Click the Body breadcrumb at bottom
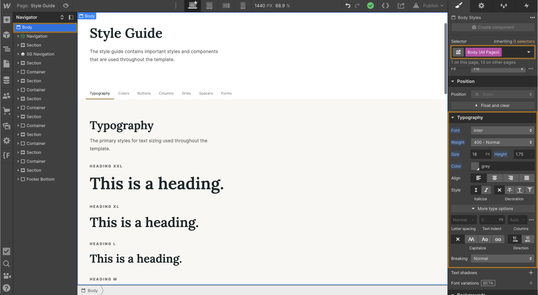The image size is (538, 295). coord(90,291)
